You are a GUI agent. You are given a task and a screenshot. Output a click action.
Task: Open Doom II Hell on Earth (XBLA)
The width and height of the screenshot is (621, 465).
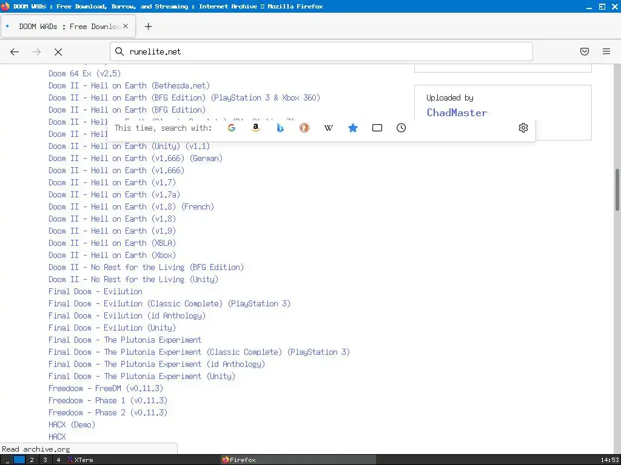112,243
